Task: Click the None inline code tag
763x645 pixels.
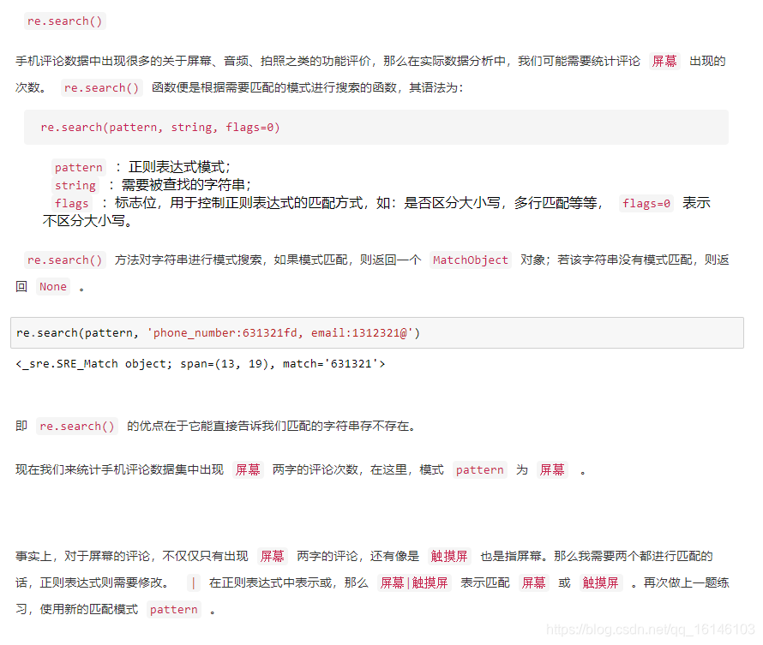Action: pos(52,286)
